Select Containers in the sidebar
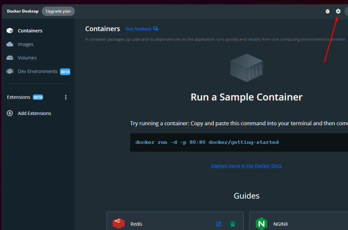The height and width of the screenshot is (230, 348). (30, 31)
